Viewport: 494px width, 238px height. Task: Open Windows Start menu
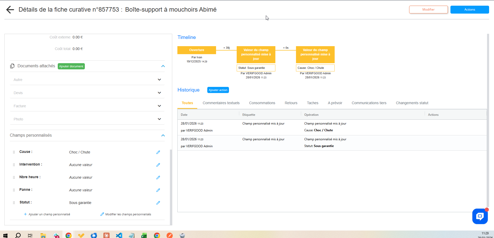click(x=5, y=235)
